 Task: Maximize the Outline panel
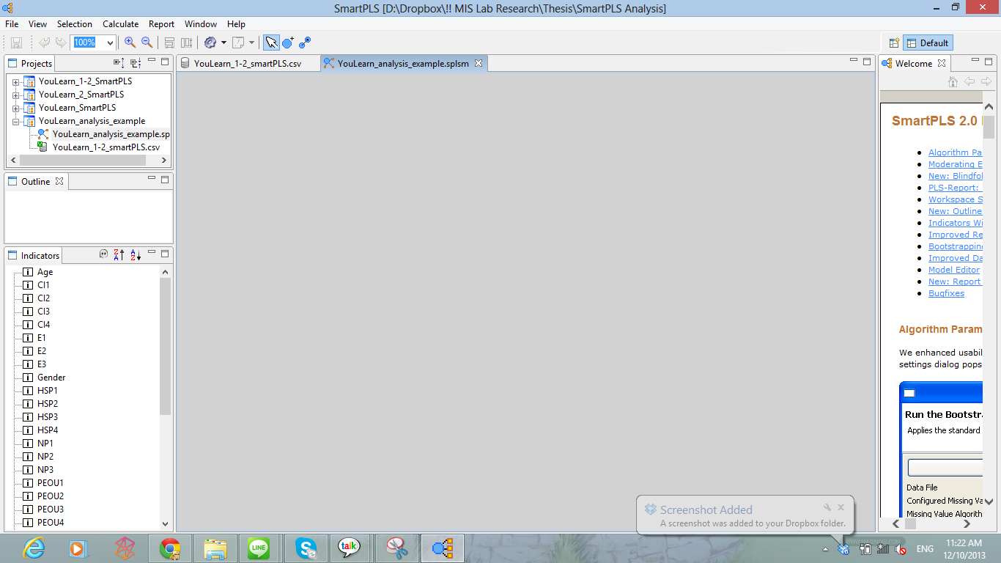pyautogui.click(x=165, y=179)
